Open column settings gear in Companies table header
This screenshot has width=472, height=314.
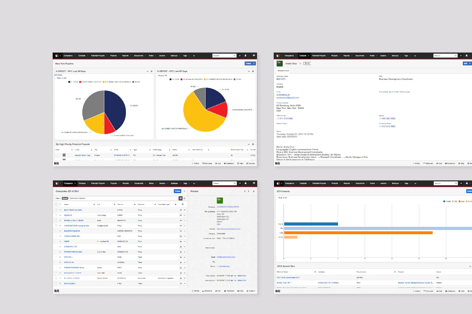click(183, 204)
